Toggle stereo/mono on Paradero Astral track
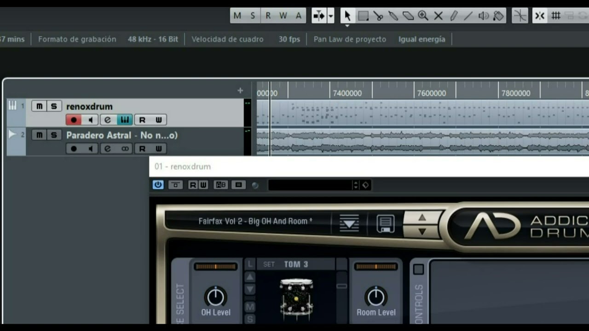Screen dimensions: 589x331 125,148
